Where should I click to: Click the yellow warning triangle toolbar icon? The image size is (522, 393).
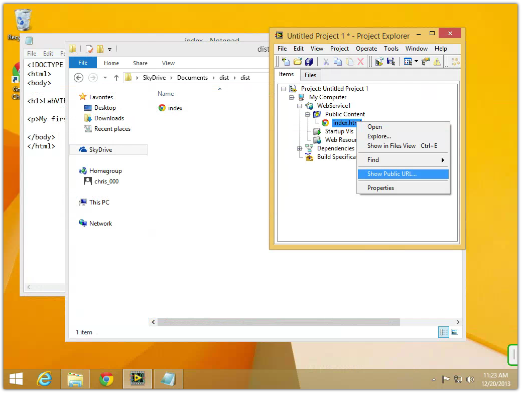click(x=437, y=62)
